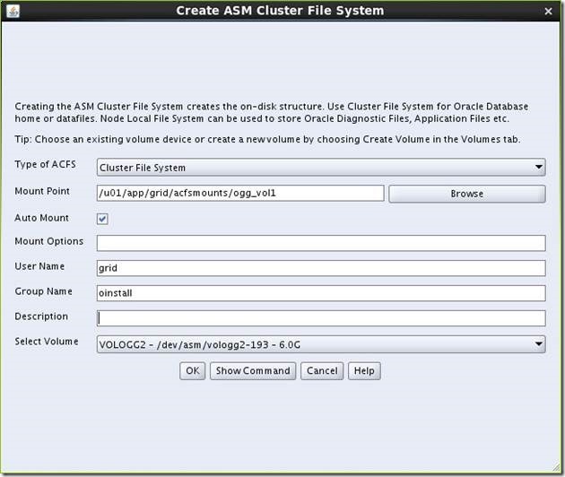Click the dialog title bar text
The width and height of the screenshot is (565, 477).
tap(279, 11)
